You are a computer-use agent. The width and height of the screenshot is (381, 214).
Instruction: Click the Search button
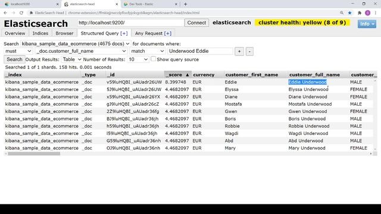14,59
